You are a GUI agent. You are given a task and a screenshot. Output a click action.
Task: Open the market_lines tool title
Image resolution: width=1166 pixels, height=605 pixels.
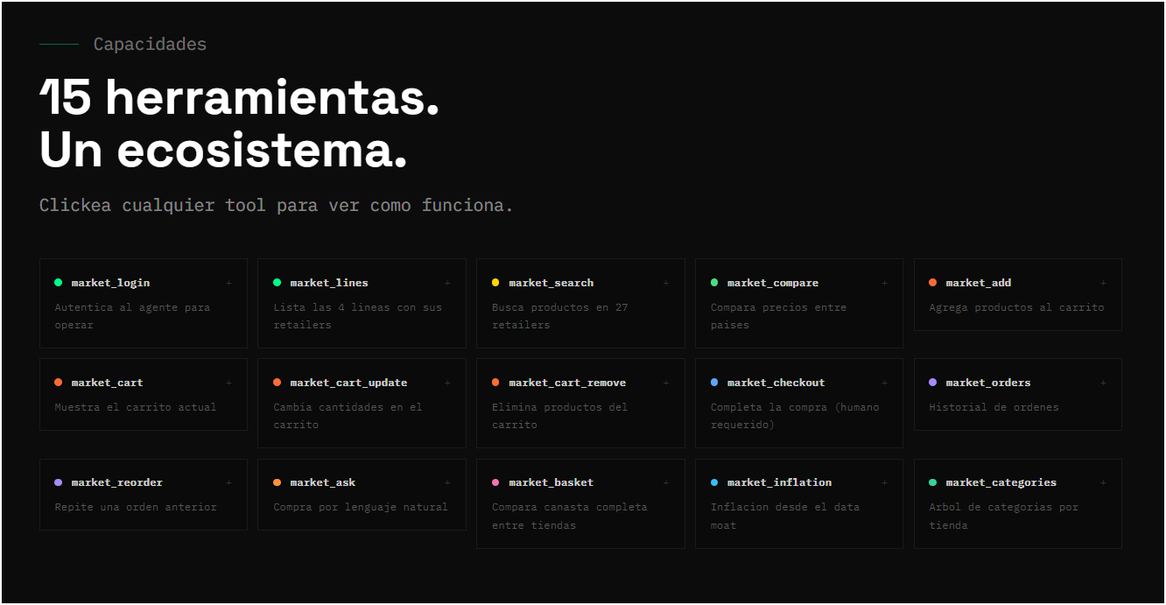(329, 283)
